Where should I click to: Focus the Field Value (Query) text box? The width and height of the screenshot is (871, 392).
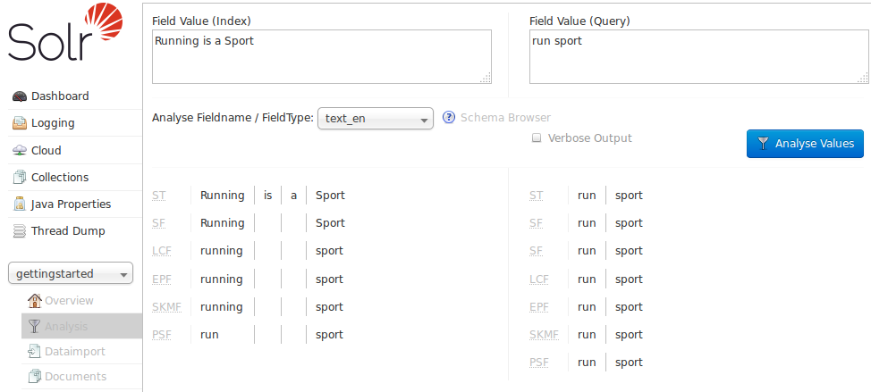[x=698, y=57]
